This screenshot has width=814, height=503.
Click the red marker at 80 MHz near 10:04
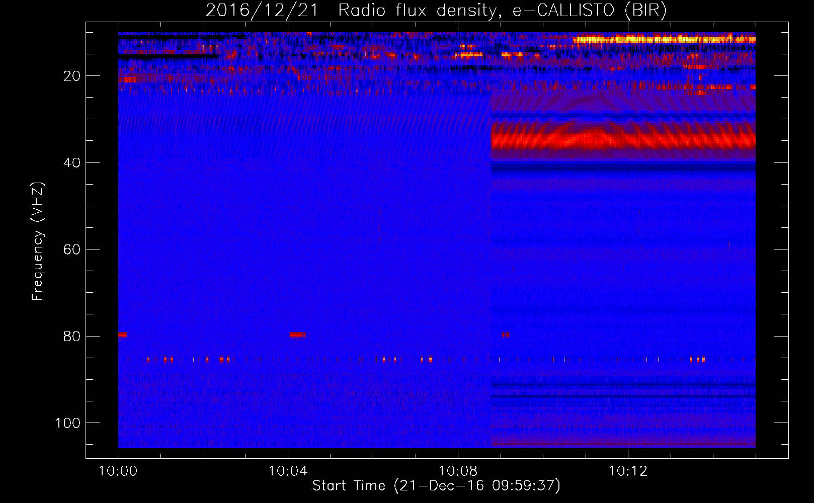pyautogui.click(x=297, y=334)
